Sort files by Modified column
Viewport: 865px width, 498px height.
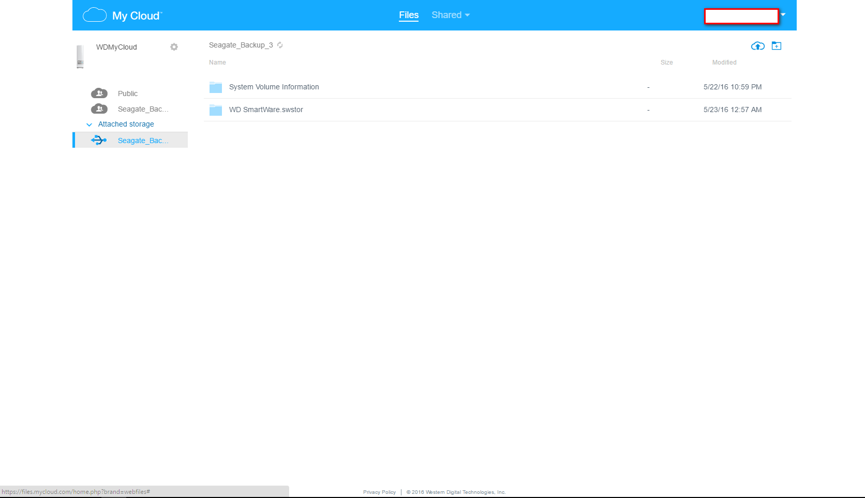(724, 63)
